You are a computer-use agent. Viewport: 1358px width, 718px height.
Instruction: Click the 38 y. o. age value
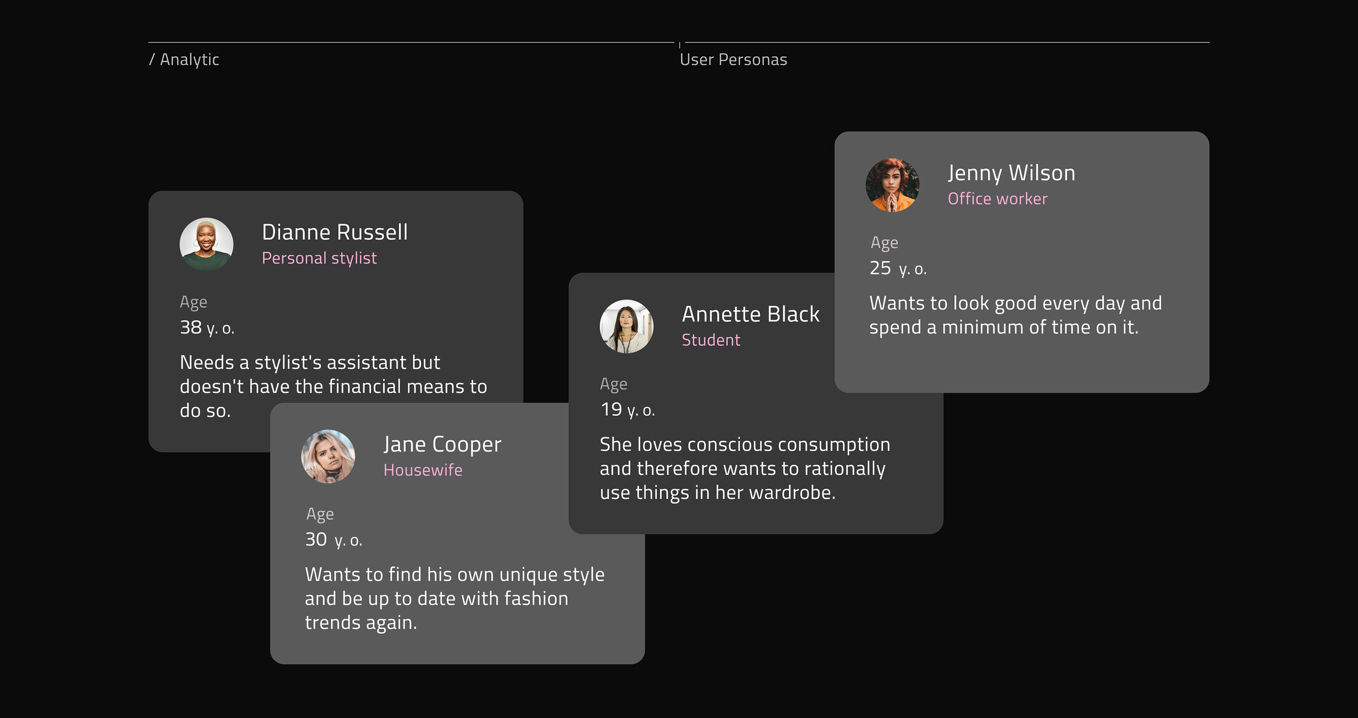tap(207, 328)
